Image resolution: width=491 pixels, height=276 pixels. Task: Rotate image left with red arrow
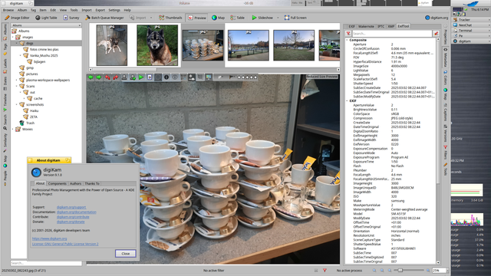point(107,77)
